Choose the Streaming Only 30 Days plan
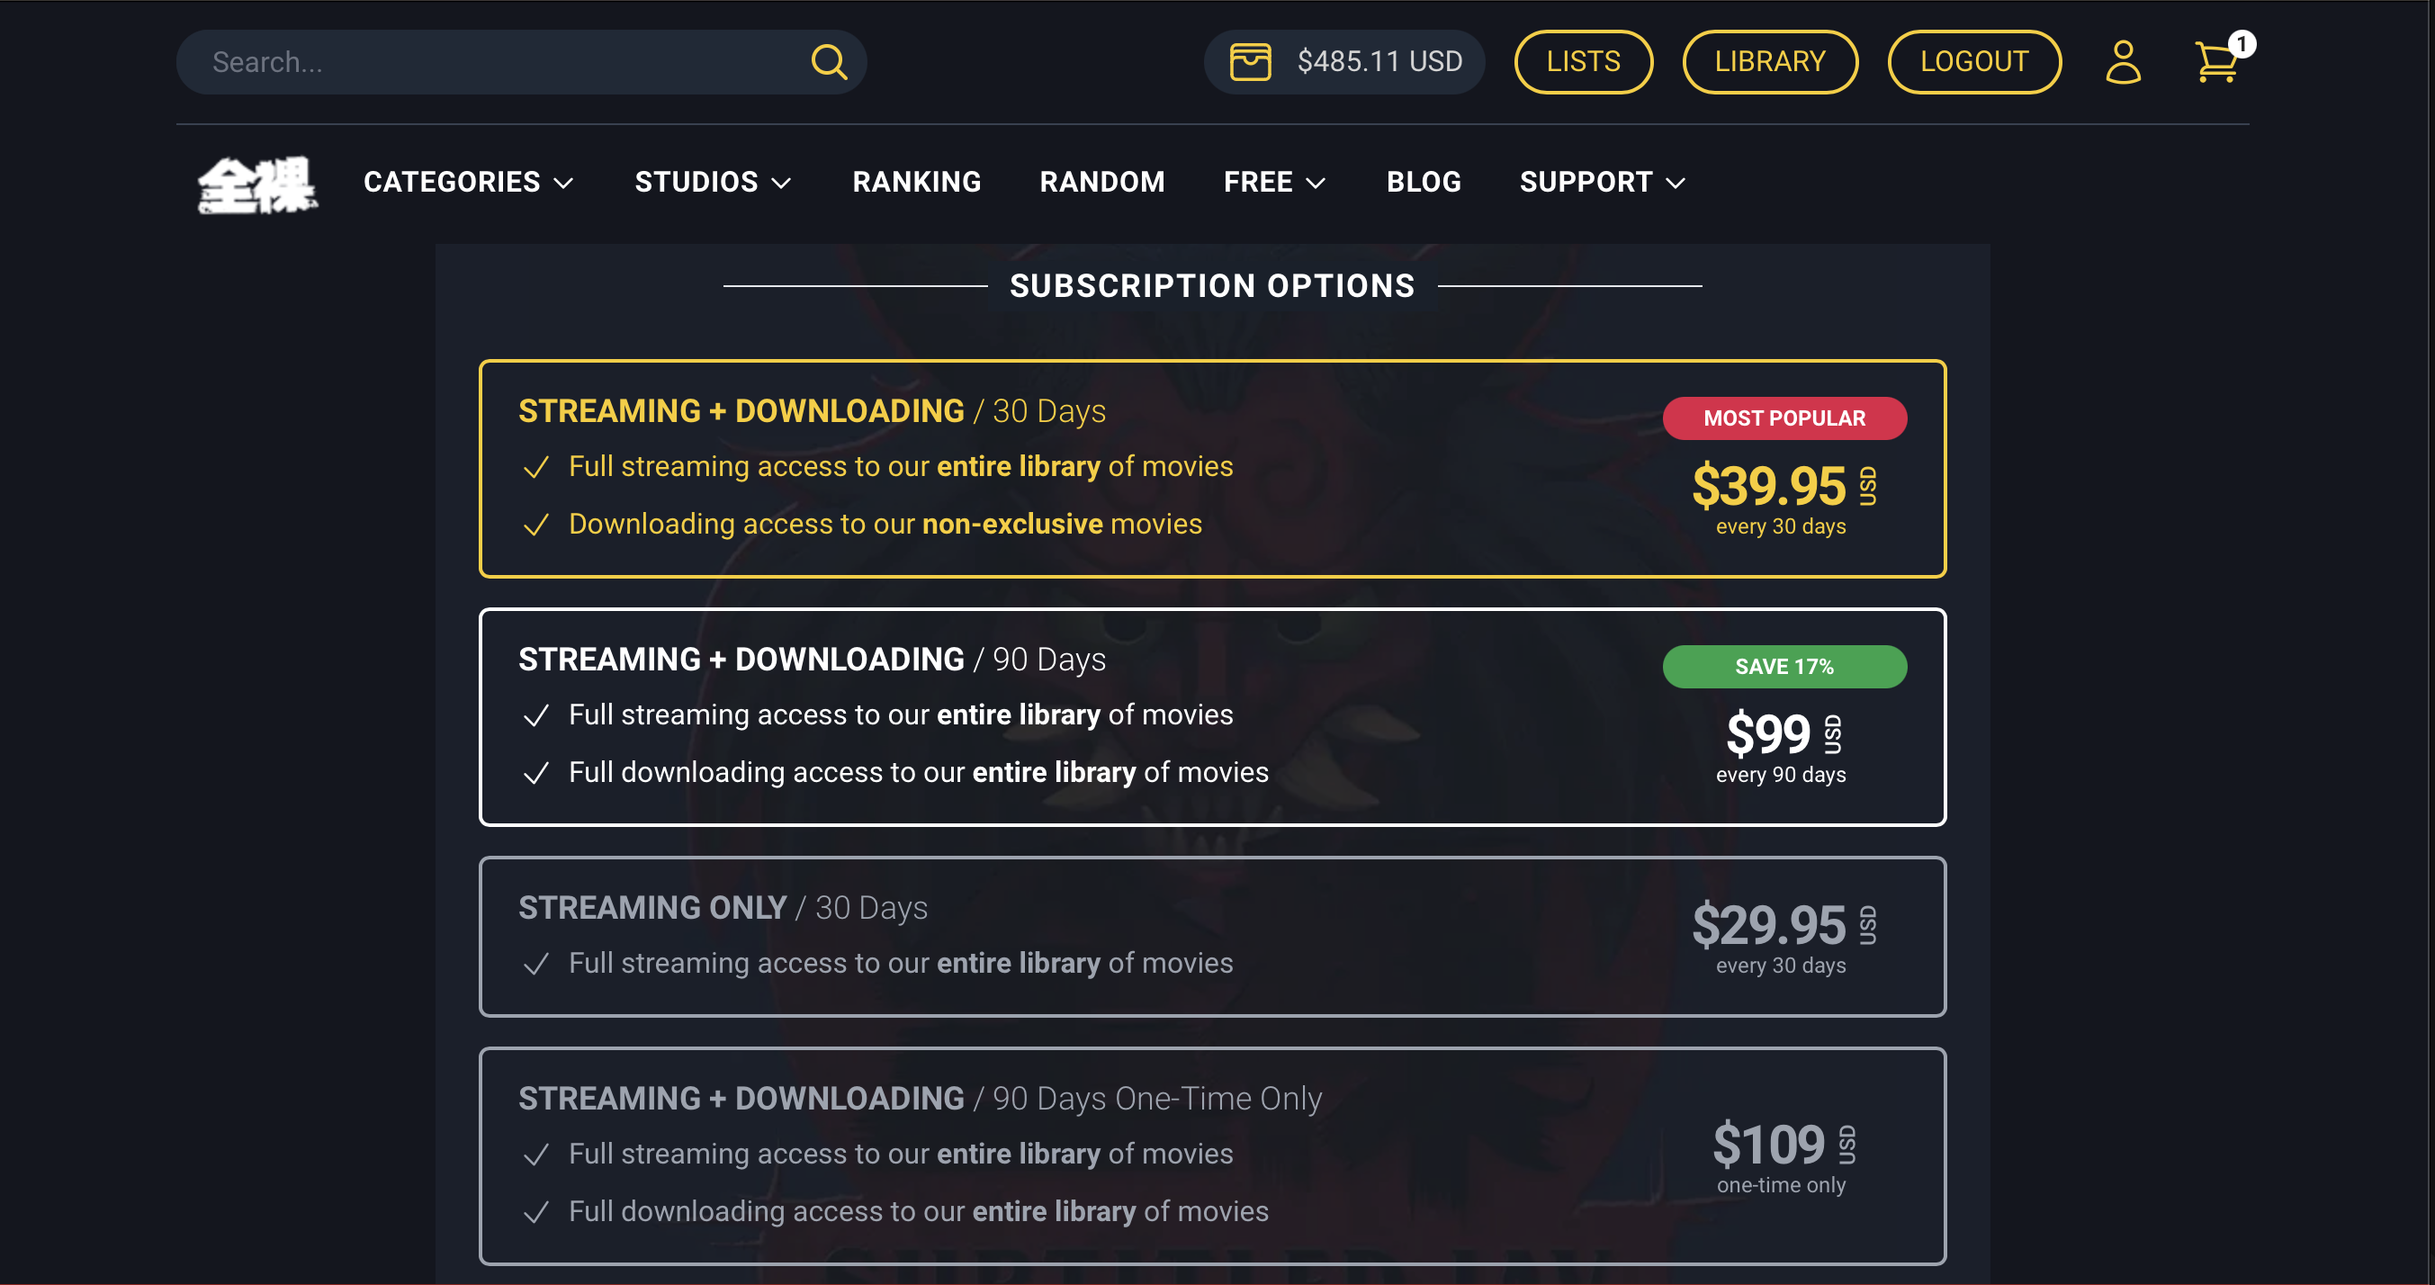 (1212, 936)
